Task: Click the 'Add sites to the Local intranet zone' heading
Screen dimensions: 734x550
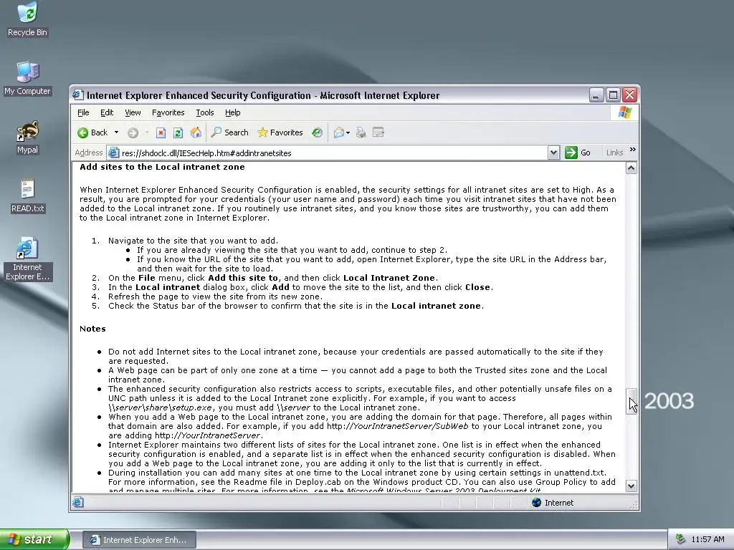Action: point(162,167)
